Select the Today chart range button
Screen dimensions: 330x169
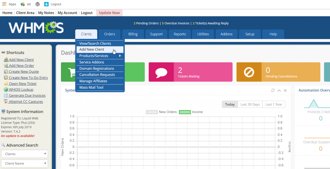230,104
